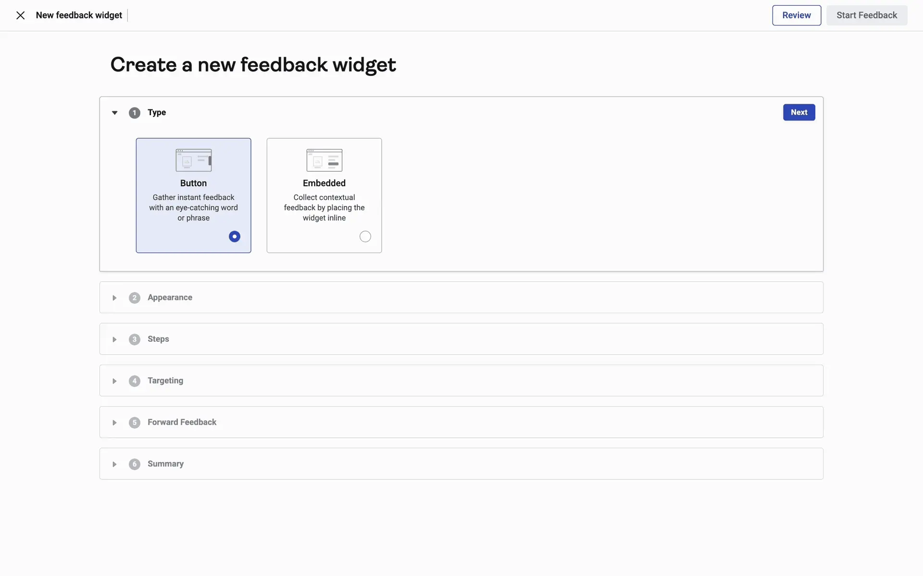Open the Summary section
The height and width of the screenshot is (576, 923).
point(165,464)
